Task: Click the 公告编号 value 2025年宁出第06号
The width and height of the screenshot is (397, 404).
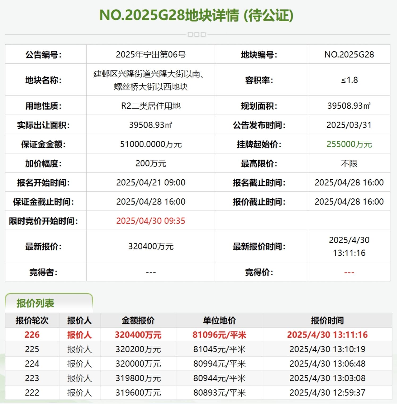Action: 151,54
